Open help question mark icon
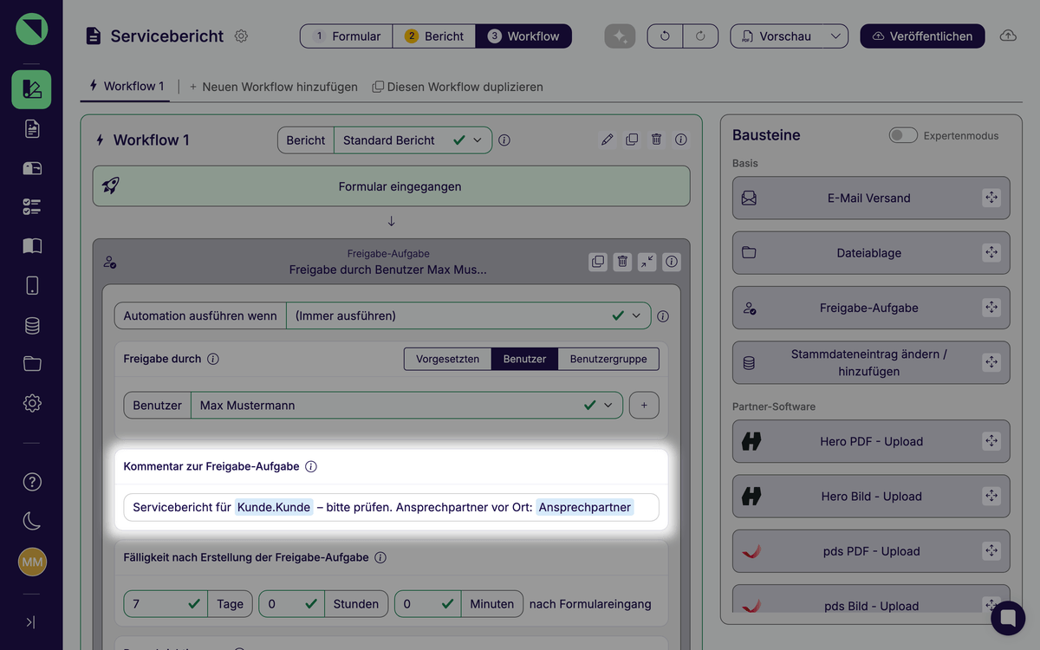1040x650 pixels. click(x=32, y=482)
